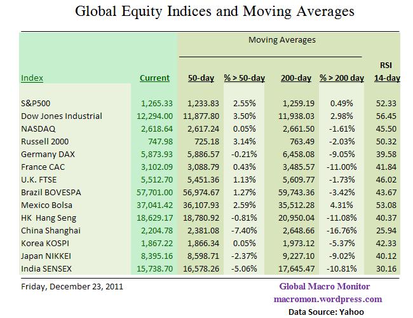413x318 pixels.
Task: Select the S&P500 row label
Action: [38, 104]
